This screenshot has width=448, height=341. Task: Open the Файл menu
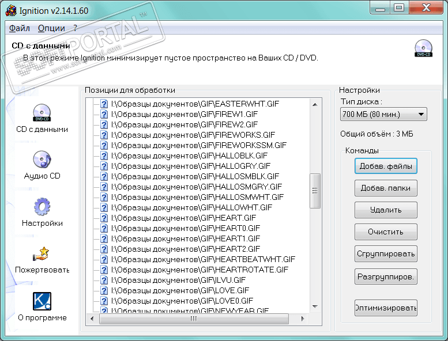point(20,28)
